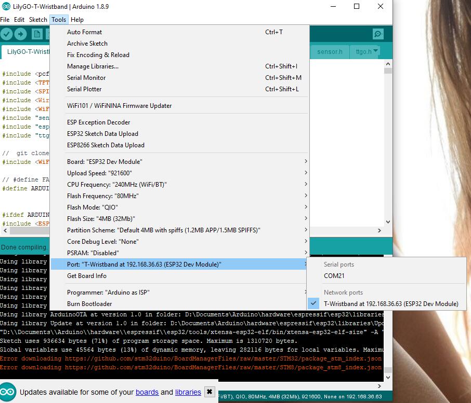The image size is (471, 403).
Task: Click editor vertical scrollbar down arrow
Action: coord(388,221)
